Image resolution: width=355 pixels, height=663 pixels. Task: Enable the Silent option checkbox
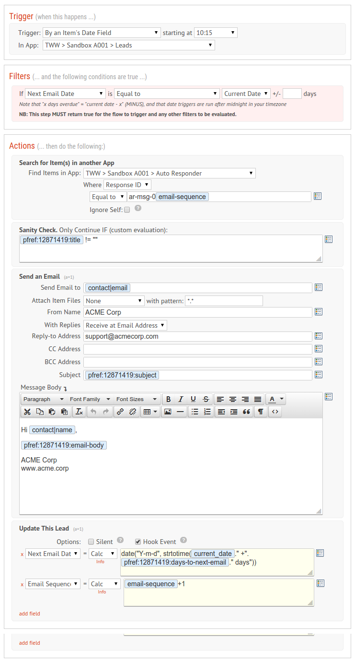click(x=91, y=542)
